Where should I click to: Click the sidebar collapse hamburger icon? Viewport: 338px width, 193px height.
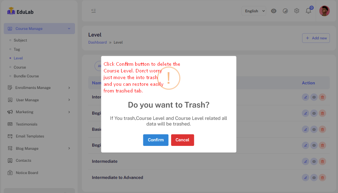(93, 11)
